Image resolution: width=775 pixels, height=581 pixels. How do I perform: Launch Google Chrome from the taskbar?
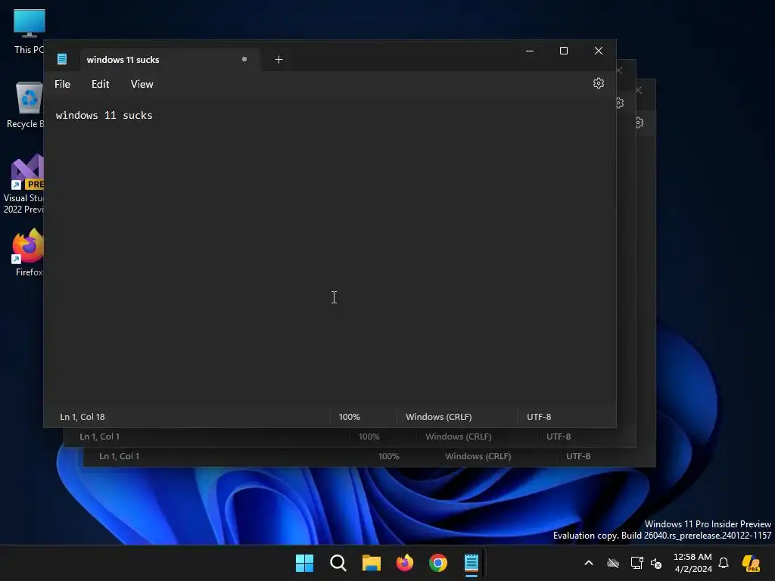click(438, 563)
